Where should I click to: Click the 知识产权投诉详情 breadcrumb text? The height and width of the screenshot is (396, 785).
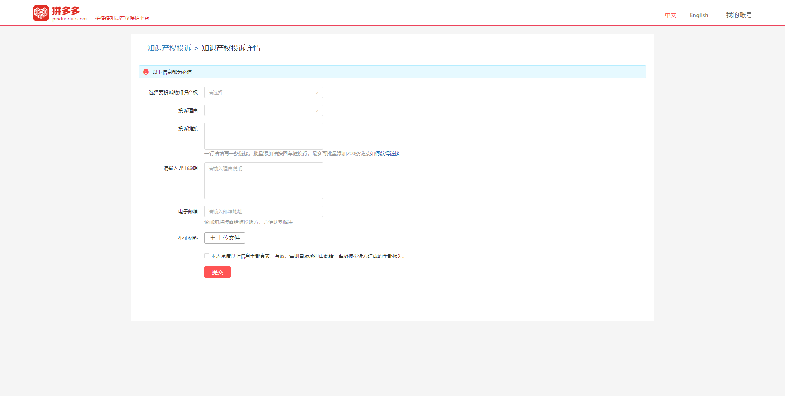pos(231,48)
